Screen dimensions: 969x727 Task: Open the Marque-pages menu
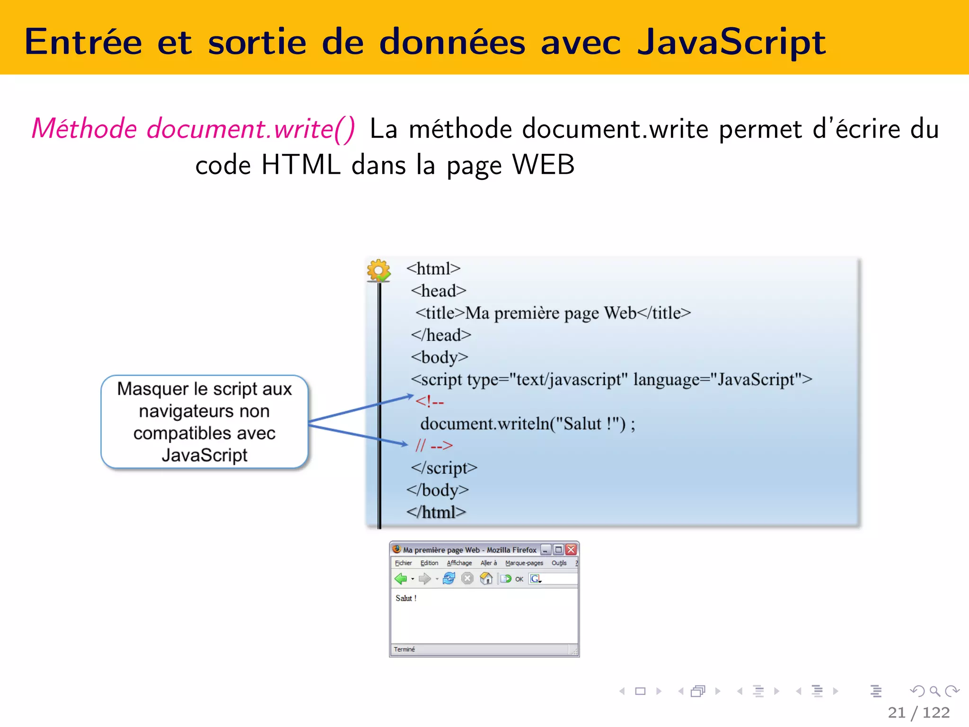pyautogui.click(x=524, y=563)
